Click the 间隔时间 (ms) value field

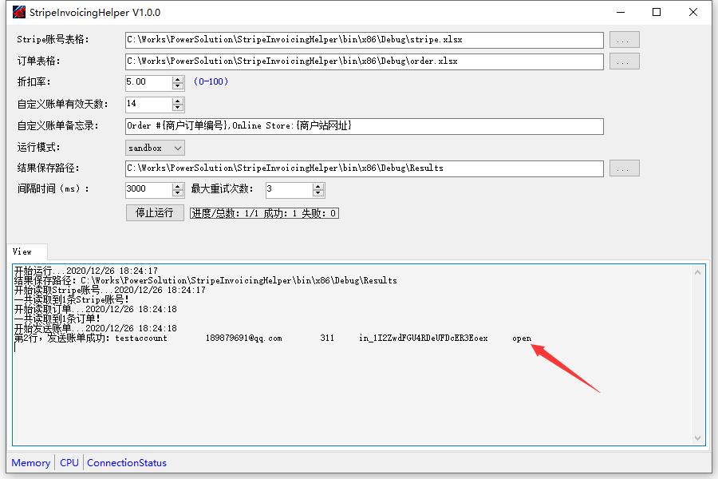tap(148, 189)
